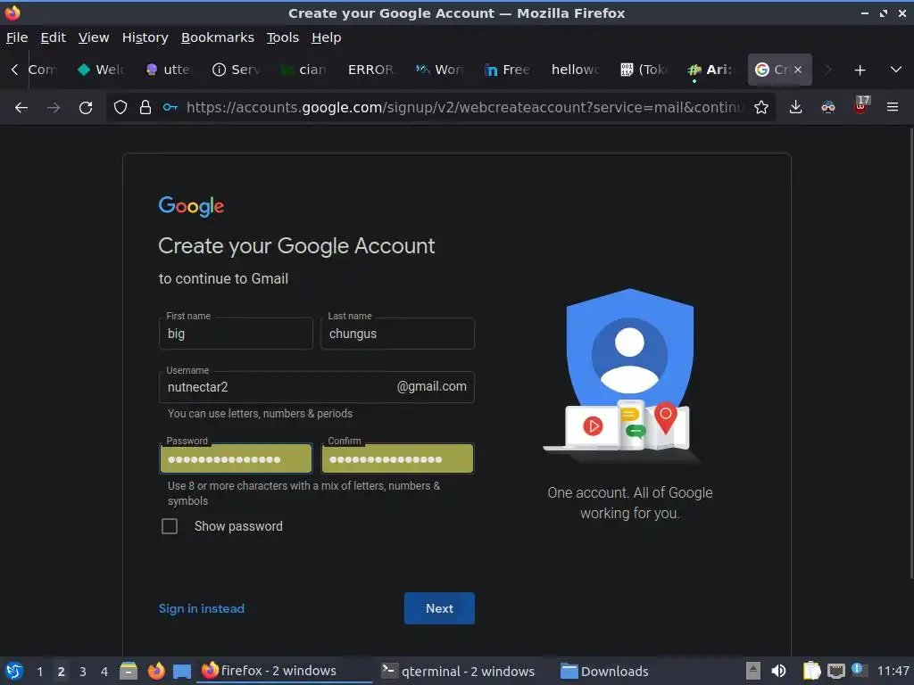
Task: Switch to the Wor tab
Action: coord(439,70)
